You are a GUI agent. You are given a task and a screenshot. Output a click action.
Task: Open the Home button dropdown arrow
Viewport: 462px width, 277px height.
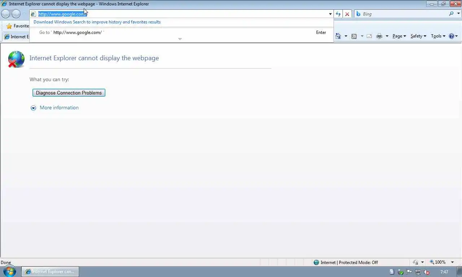pyautogui.click(x=346, y=36)
